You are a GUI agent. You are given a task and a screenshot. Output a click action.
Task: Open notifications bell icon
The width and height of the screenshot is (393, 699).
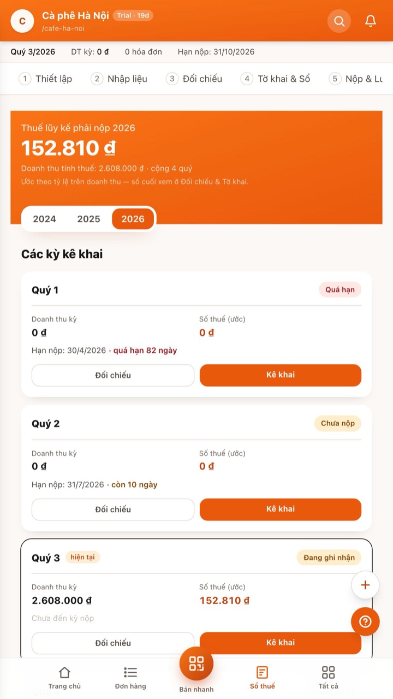[x=371, y=21]
